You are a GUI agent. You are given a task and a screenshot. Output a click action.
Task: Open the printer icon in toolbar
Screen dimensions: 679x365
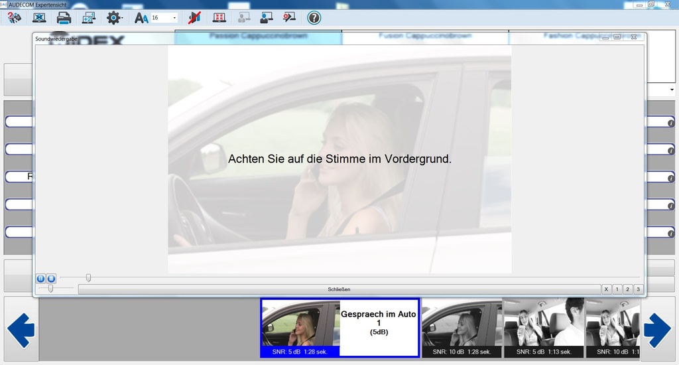point(64,18)
